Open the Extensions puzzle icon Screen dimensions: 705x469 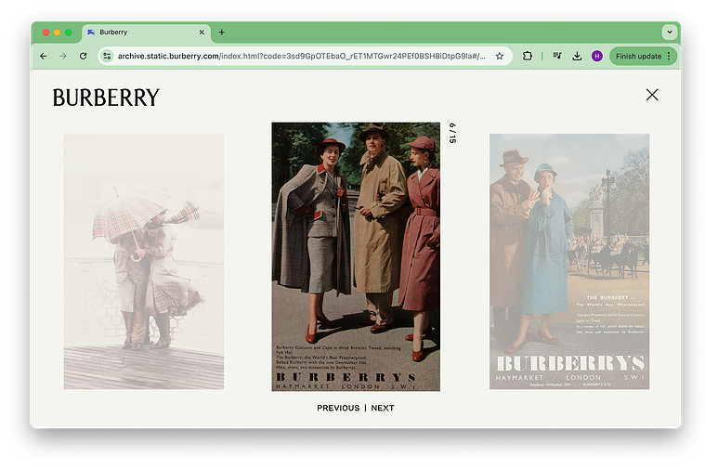click(x=528, y=57)
